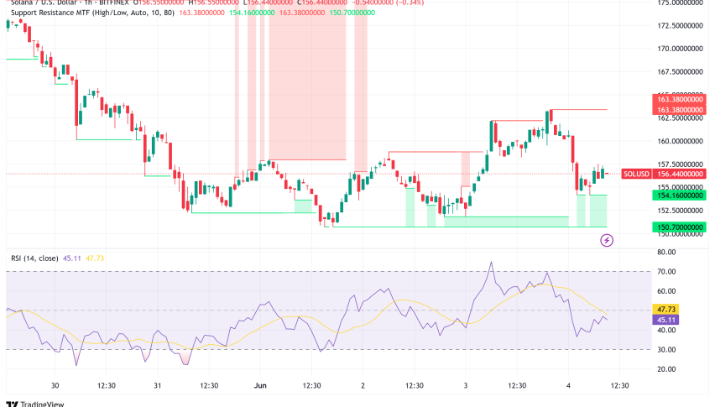Click the 'Jun' date label on time axis
This screenshot has height=407, width=715.
[260, 385]
